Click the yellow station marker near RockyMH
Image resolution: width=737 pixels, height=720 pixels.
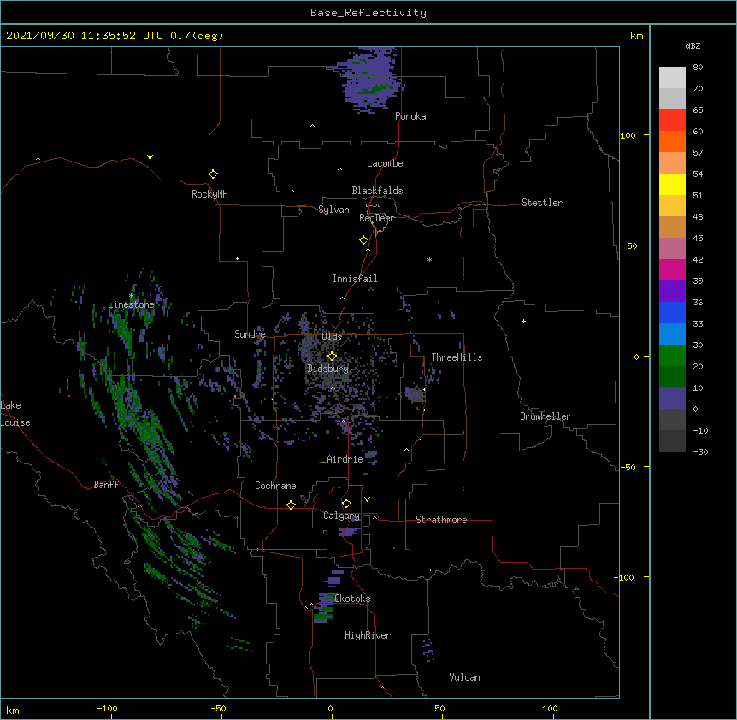[x=213, y=174]
